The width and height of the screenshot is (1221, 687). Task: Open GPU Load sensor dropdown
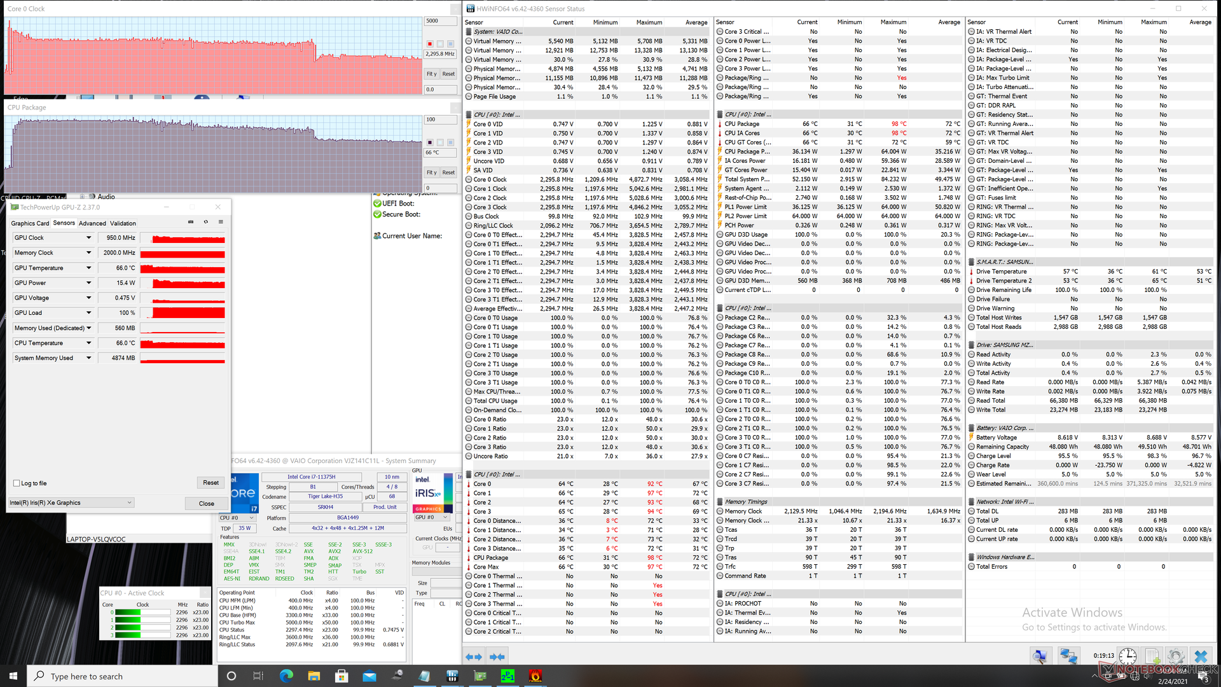click(x=88, y=312)
